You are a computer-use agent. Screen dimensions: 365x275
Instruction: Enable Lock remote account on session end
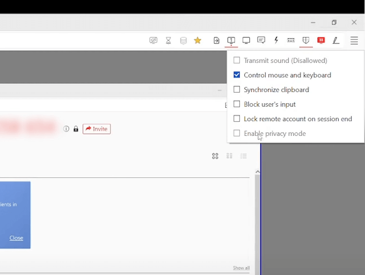(x=237, y=119)
